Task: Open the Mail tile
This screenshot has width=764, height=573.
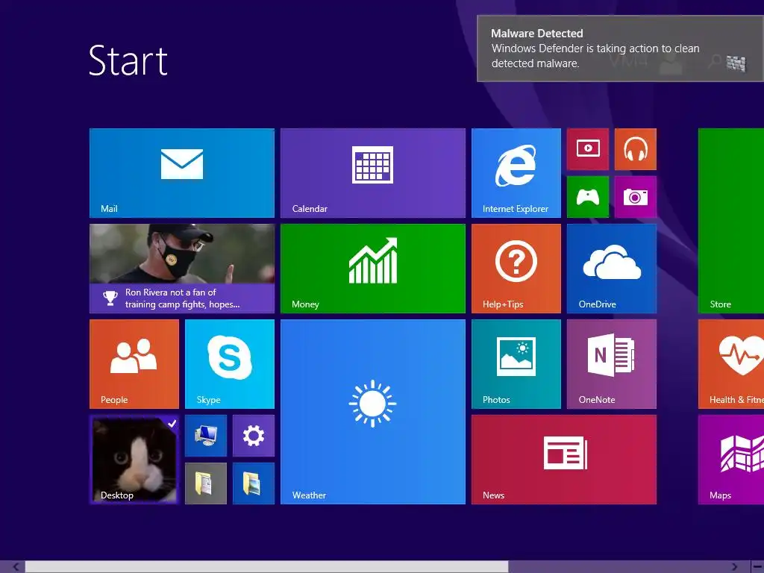Action: [182, 173]
